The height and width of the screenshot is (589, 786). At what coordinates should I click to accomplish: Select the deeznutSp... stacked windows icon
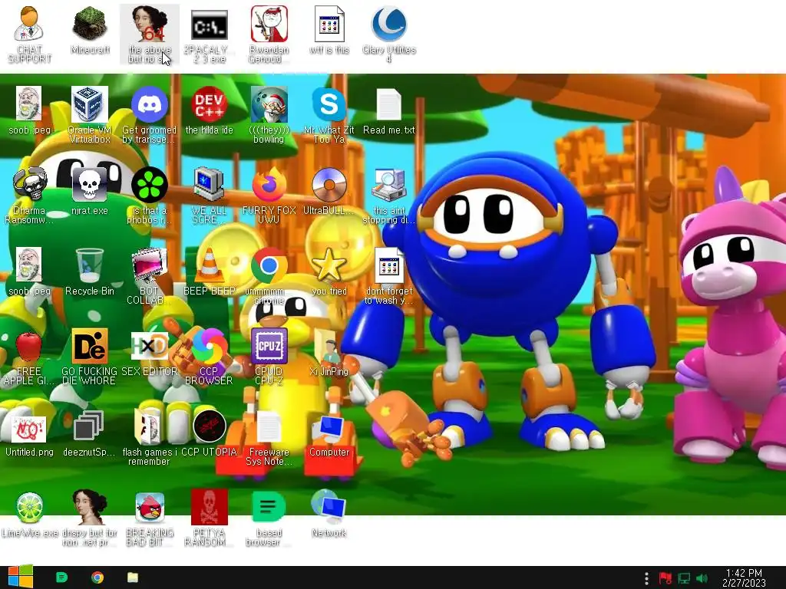point(90,426)
